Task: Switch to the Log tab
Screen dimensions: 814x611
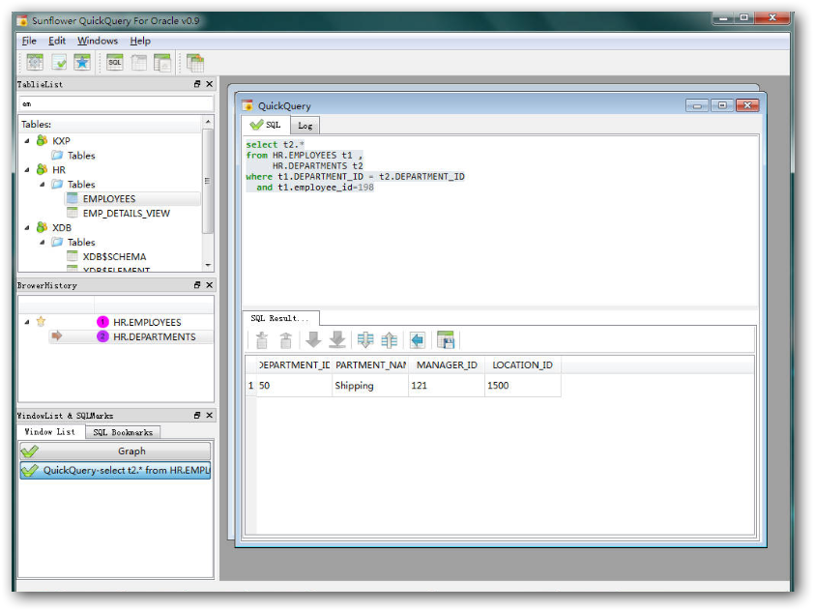Action: click(305, 126)
